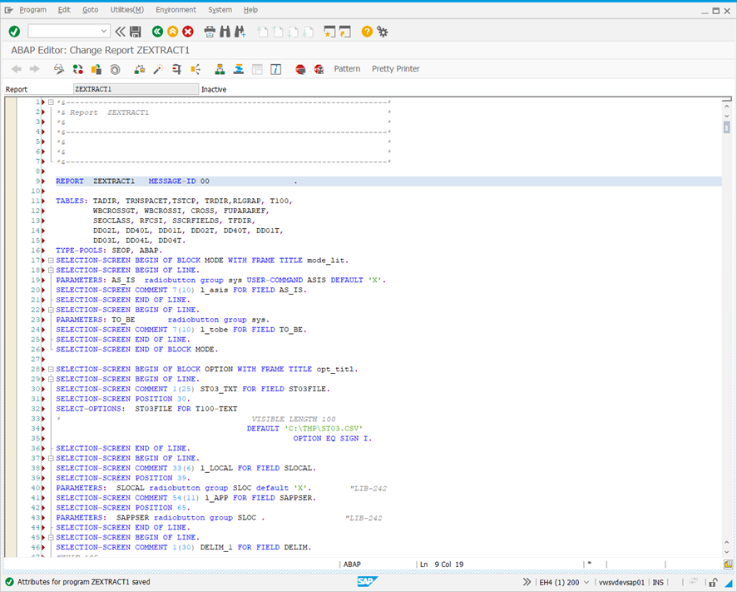Image resolution: width=737 pixels, height=592 pixels.
Task: Toggle between Display and Change mode
Action: pos(58,69)
